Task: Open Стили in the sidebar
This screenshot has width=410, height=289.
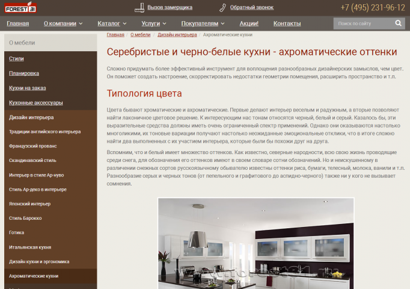Action: pos(16,58)
